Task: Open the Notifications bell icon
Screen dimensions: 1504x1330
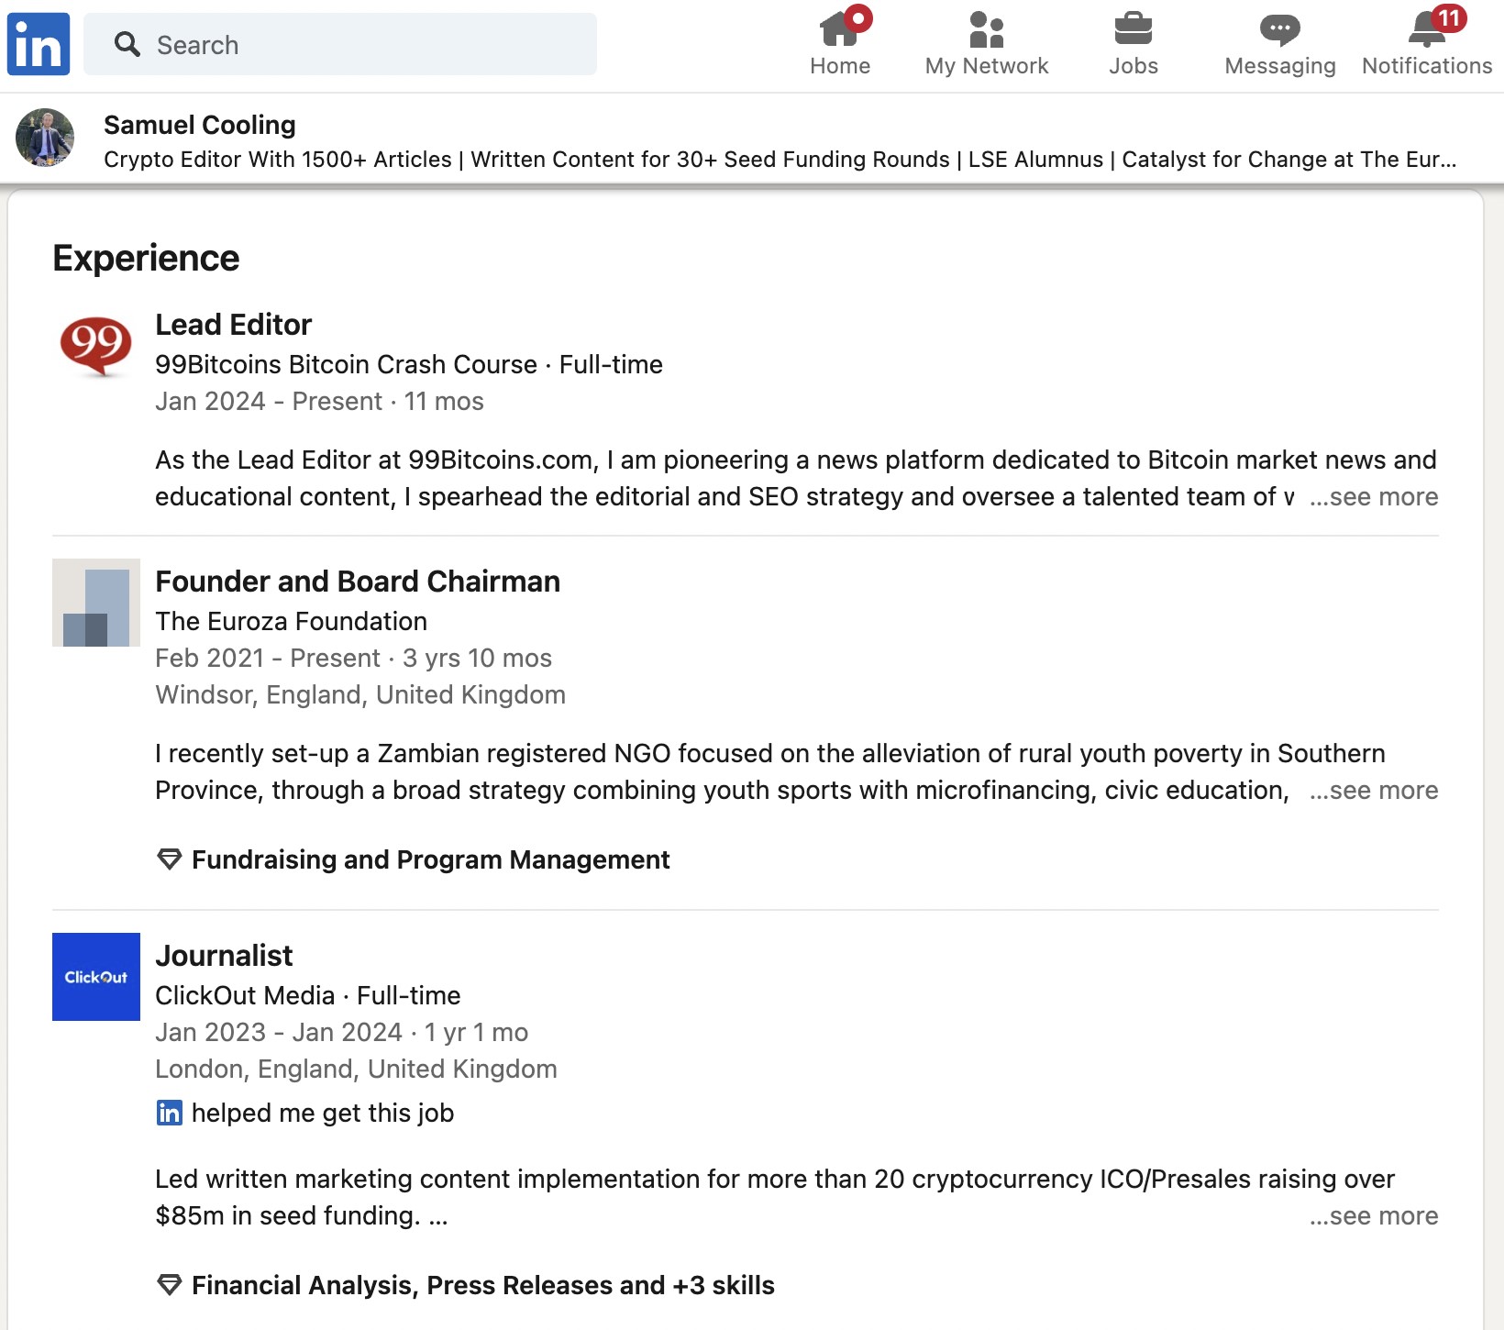Action: (x=1427, y=29)
